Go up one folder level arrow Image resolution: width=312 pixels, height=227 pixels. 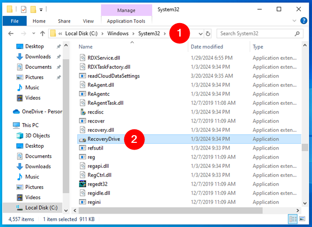(42, 34)
